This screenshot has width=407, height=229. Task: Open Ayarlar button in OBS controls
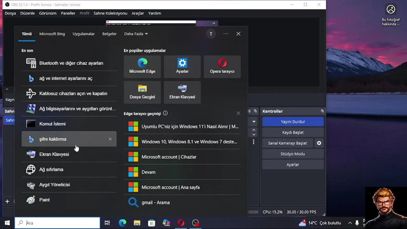293,164
